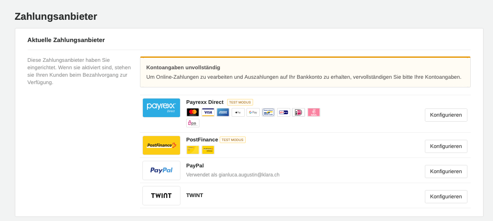Configure the PayPal payment provider
Viewport: 493px width, 221px height.
(x=446, y=172)
